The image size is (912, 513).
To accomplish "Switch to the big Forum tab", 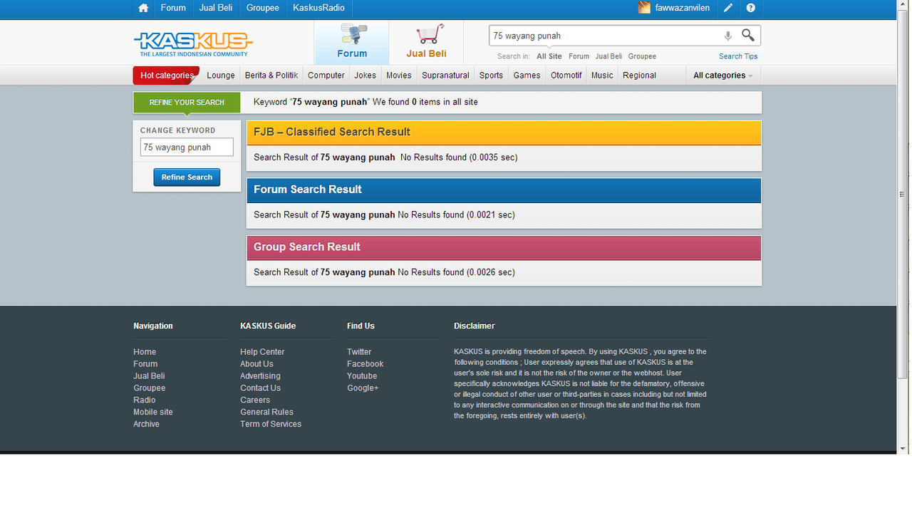I will tap(352, 42).
